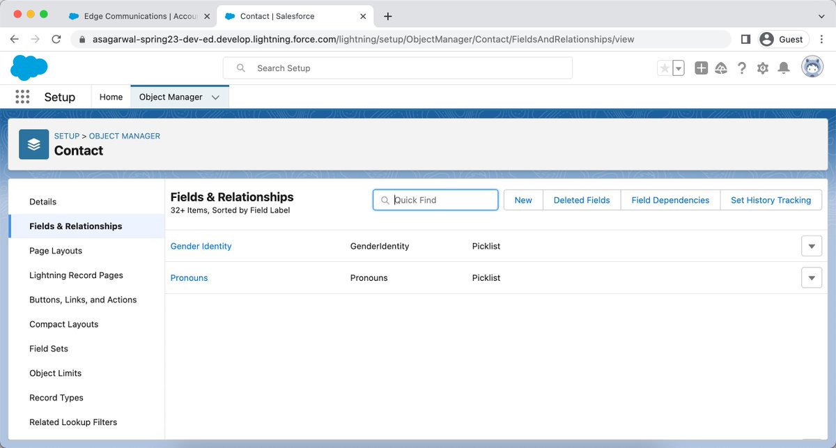Open Object Limits in the sidebar

(x=86, y=373)
